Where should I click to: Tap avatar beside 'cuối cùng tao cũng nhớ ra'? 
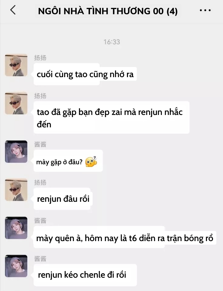coord(16,65)
